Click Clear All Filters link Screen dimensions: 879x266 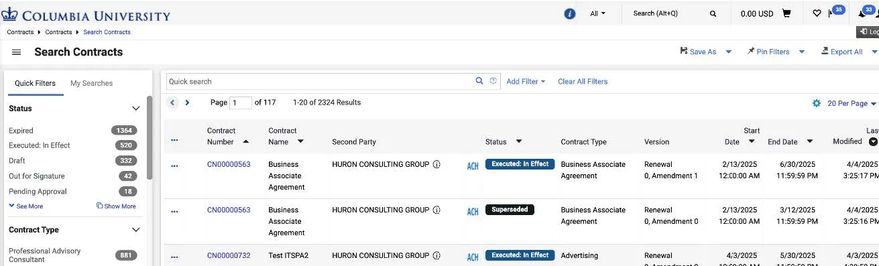[x=583, y=81]
